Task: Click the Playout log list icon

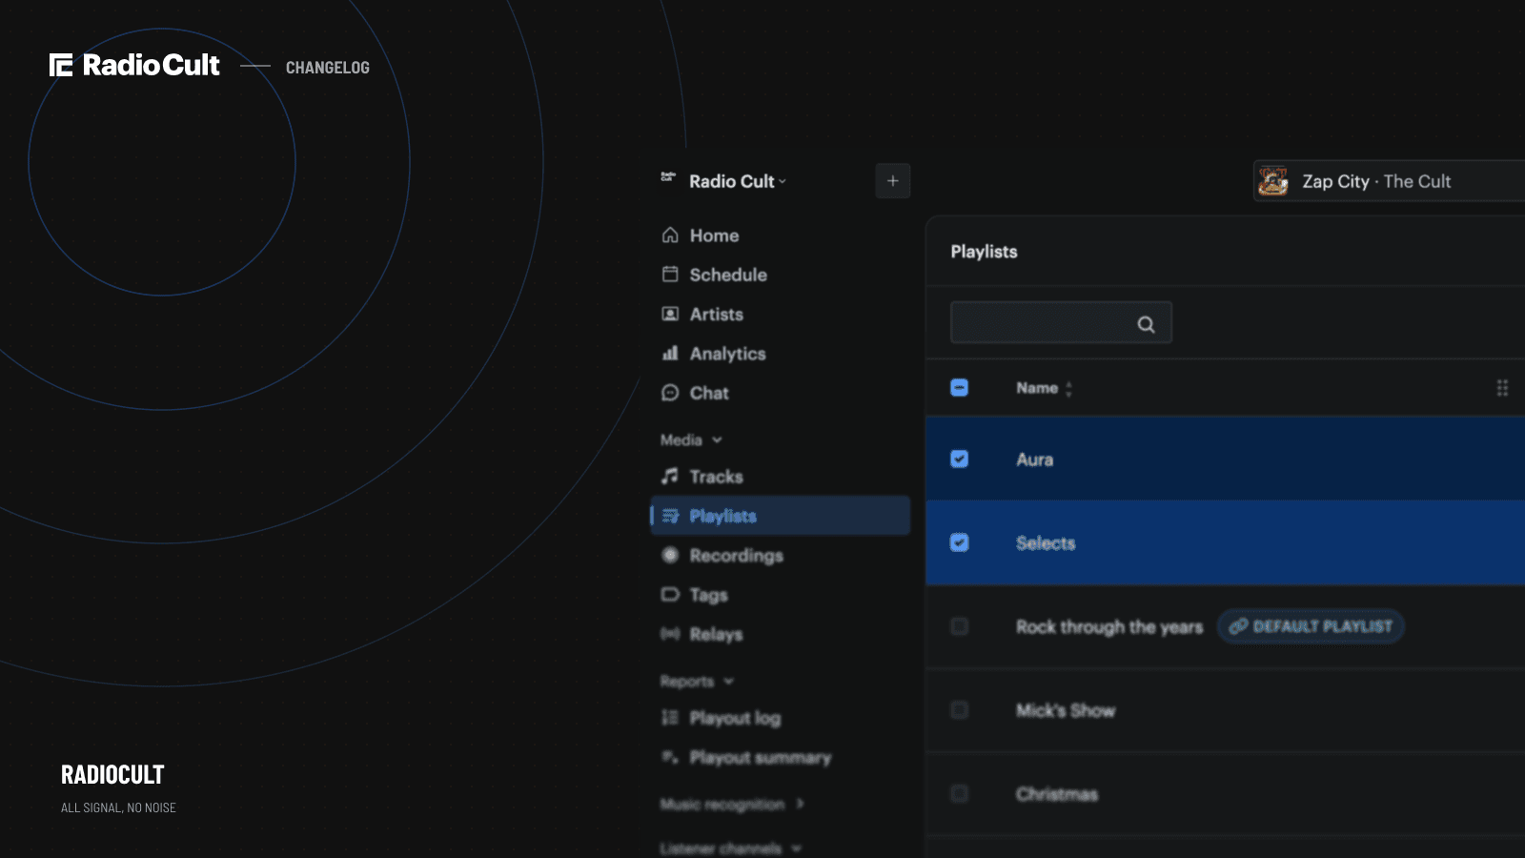Action: (670, 717)
